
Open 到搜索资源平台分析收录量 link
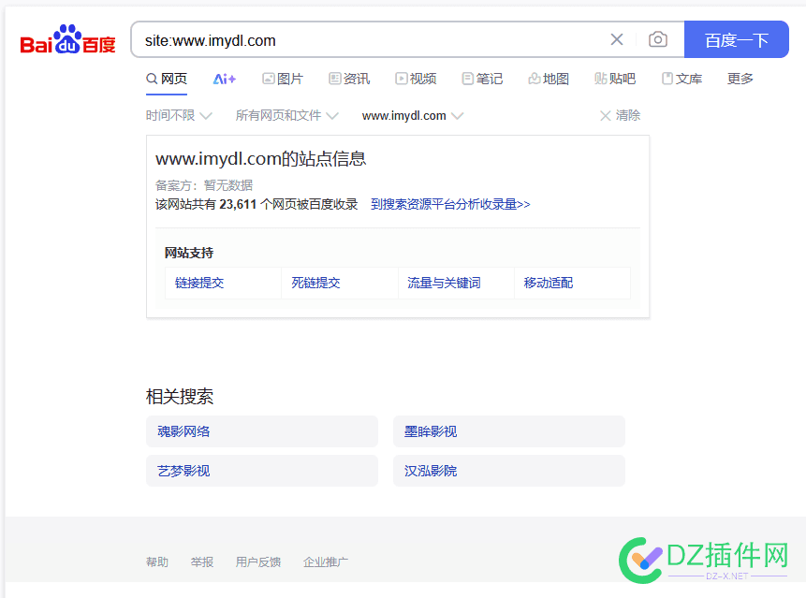450,204
